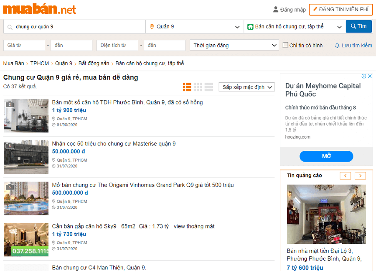
Task: Open the ad info icon on Meyhome ad
Action: (364, 76)
